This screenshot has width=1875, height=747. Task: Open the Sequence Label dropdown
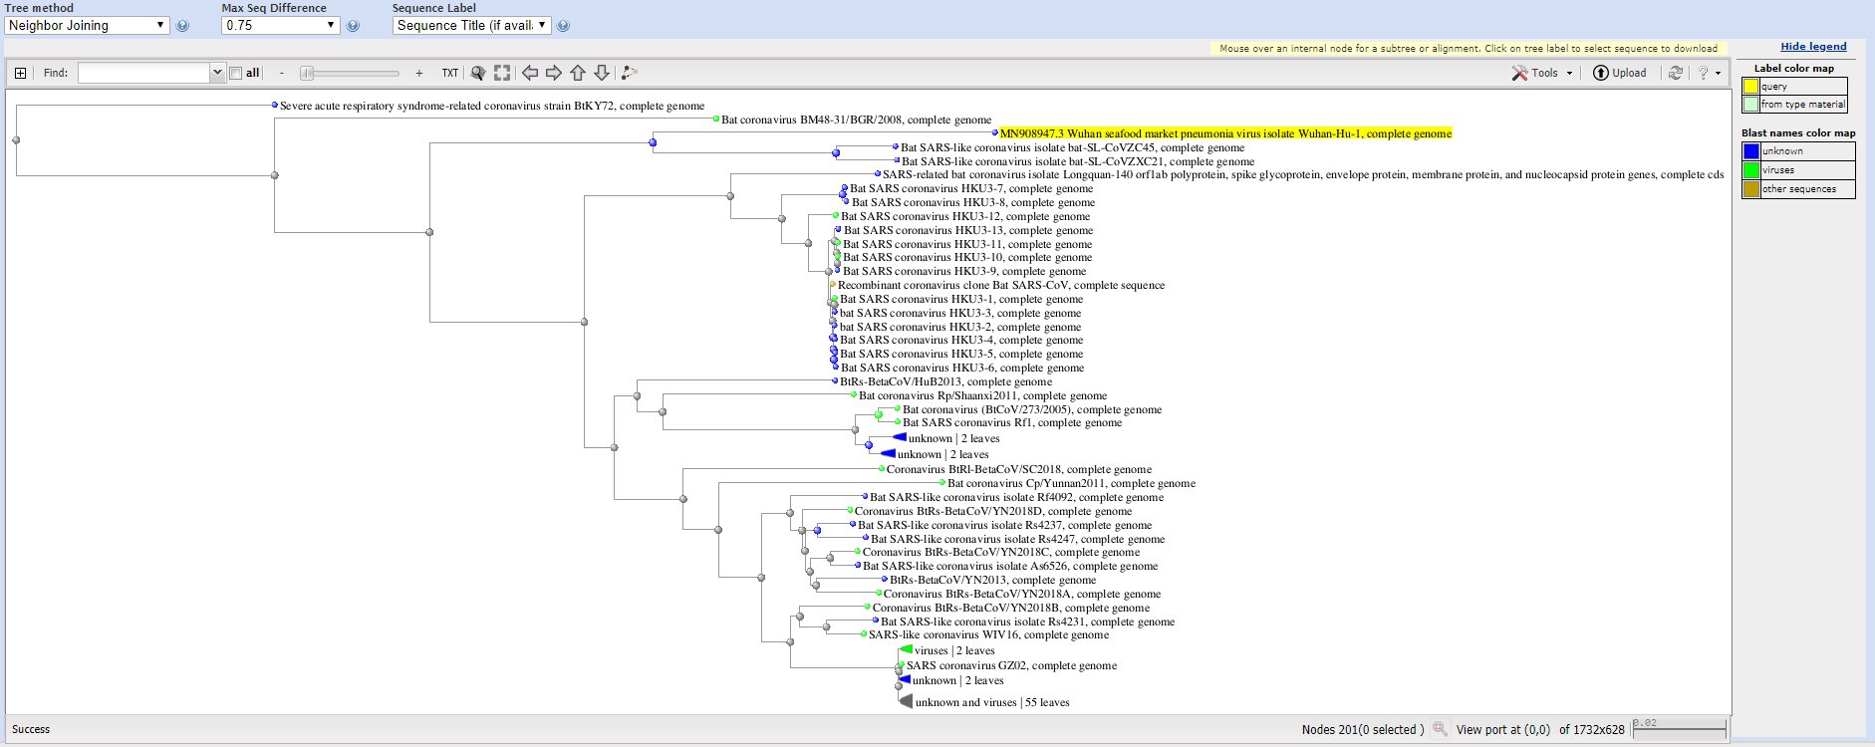pos(471,26)
